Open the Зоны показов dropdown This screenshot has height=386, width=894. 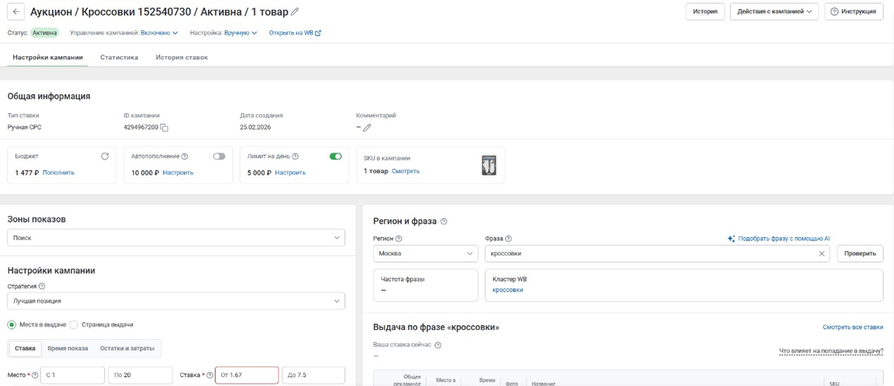[176, 238]
